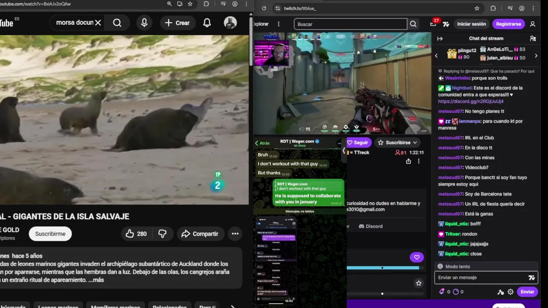Viewport: 548px width, 308px height.
Task: Open chat identity icon beside settings gear
Action: tap(500, 292)
